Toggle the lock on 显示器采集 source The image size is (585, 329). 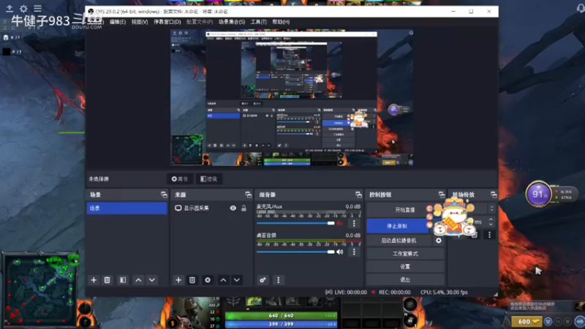244,208
